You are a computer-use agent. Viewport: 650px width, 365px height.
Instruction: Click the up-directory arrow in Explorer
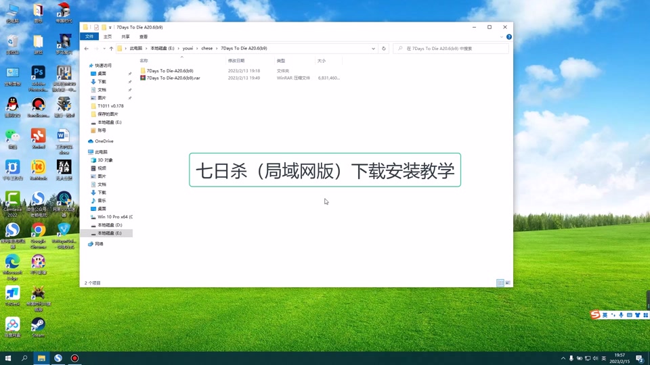coord(111,49)
